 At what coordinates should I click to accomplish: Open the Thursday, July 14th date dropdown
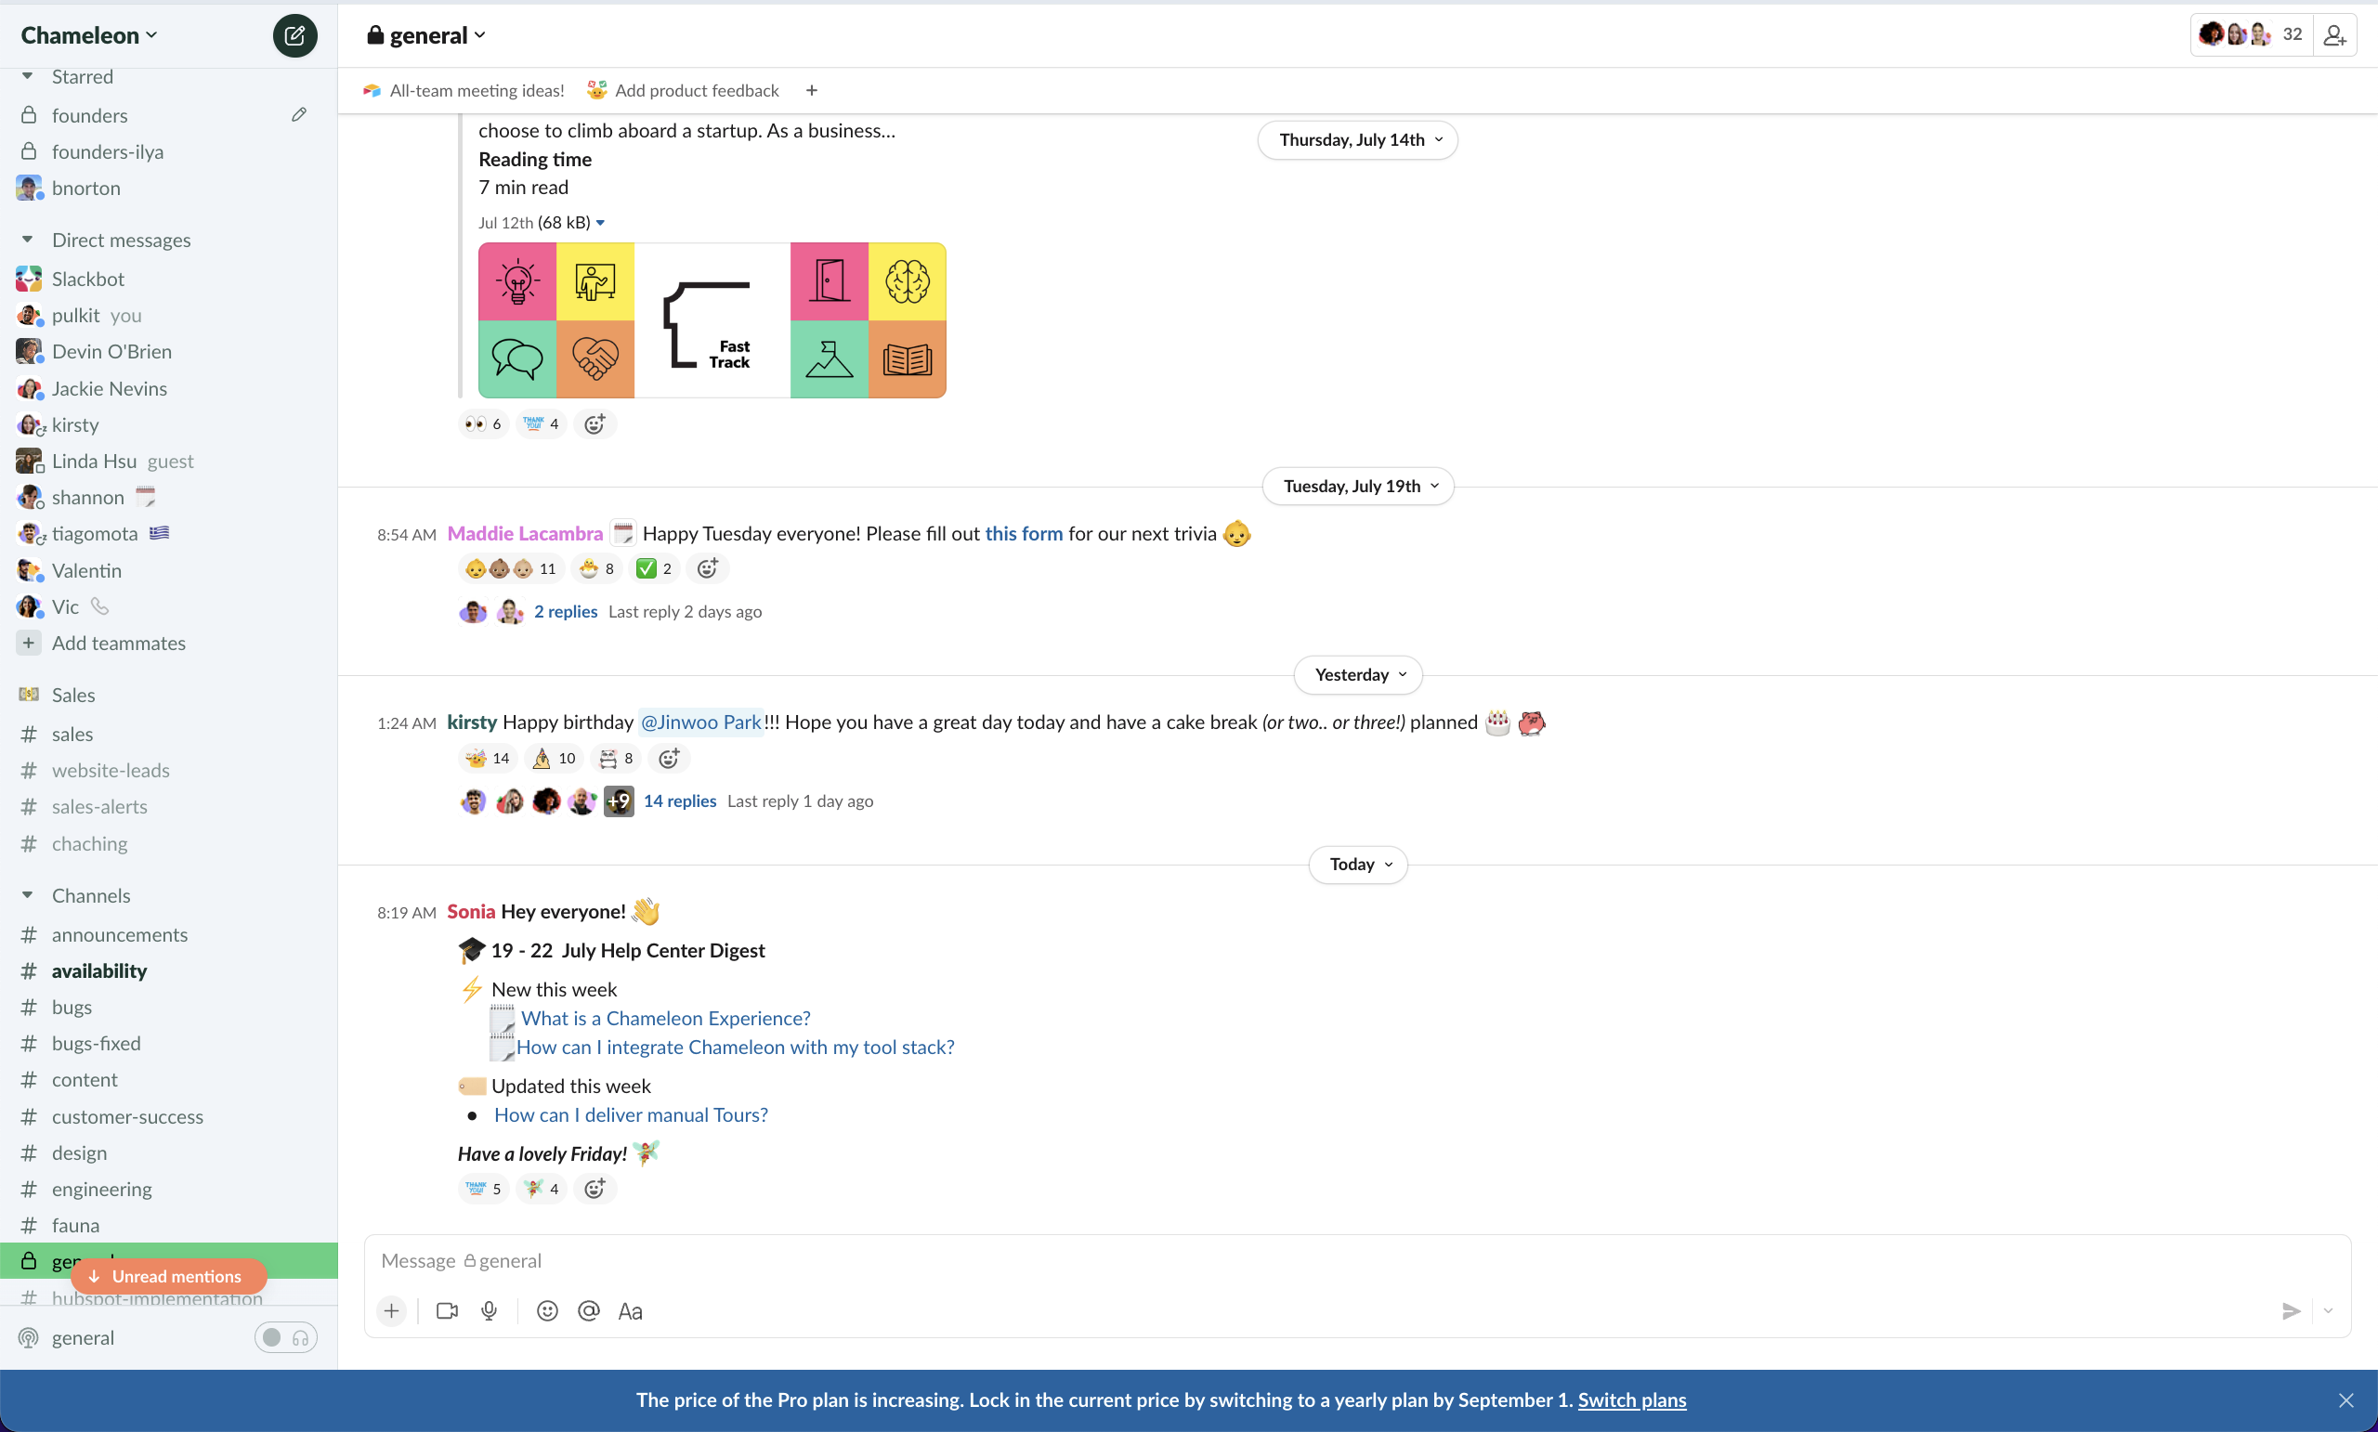tap(1358, 140)
